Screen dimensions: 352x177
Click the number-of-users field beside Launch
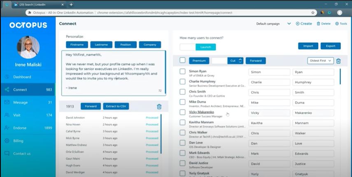point(188,47)
